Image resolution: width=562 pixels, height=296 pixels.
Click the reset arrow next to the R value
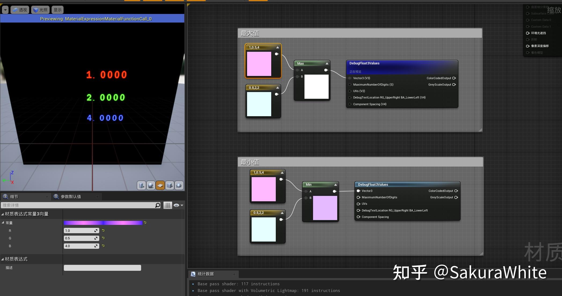pos(103,231)
